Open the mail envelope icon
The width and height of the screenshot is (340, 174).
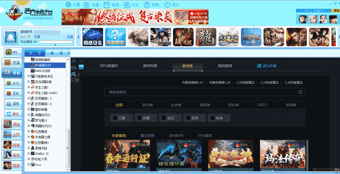(x=73, y=67)
